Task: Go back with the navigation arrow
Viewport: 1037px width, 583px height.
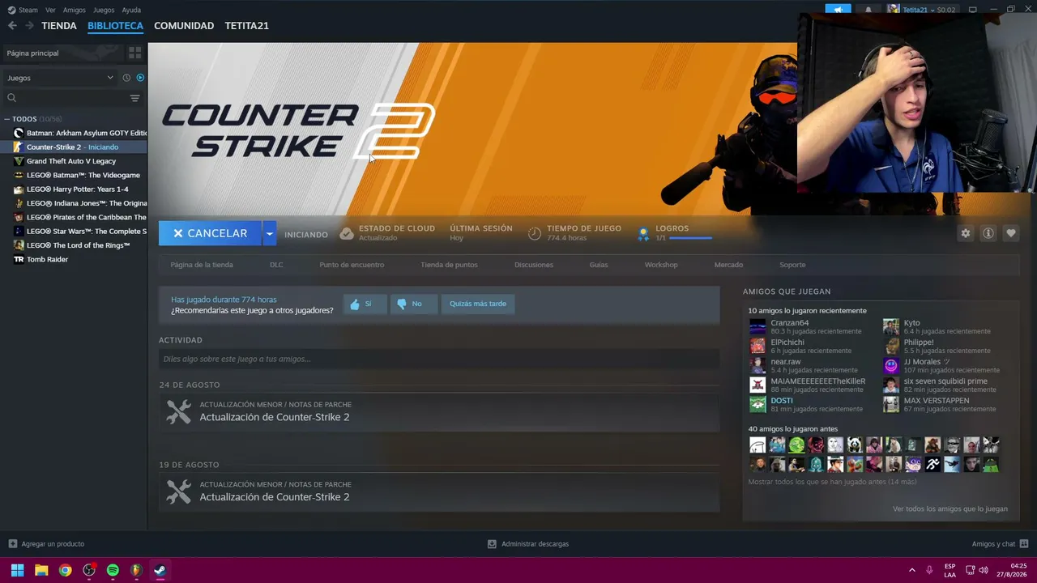Action: (12, 26)
